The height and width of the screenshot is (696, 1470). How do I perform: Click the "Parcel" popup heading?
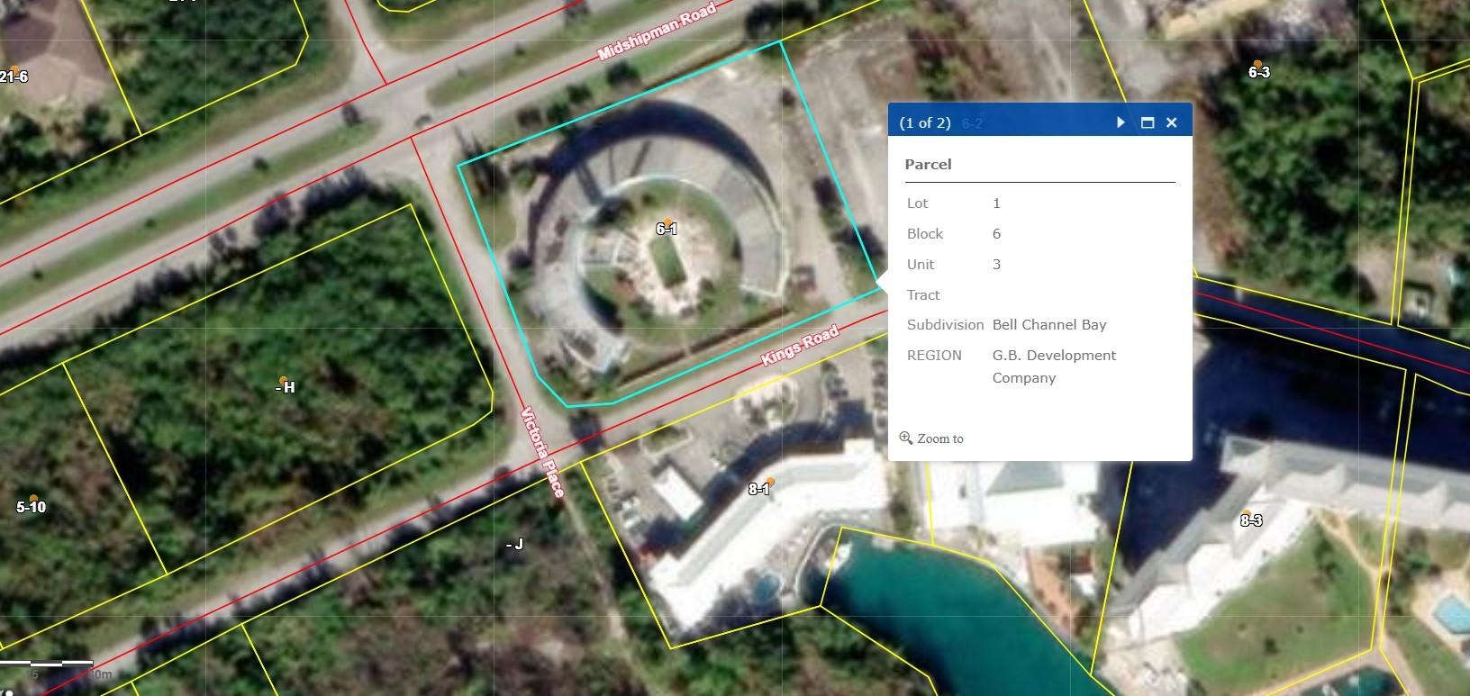click(928, 164)
